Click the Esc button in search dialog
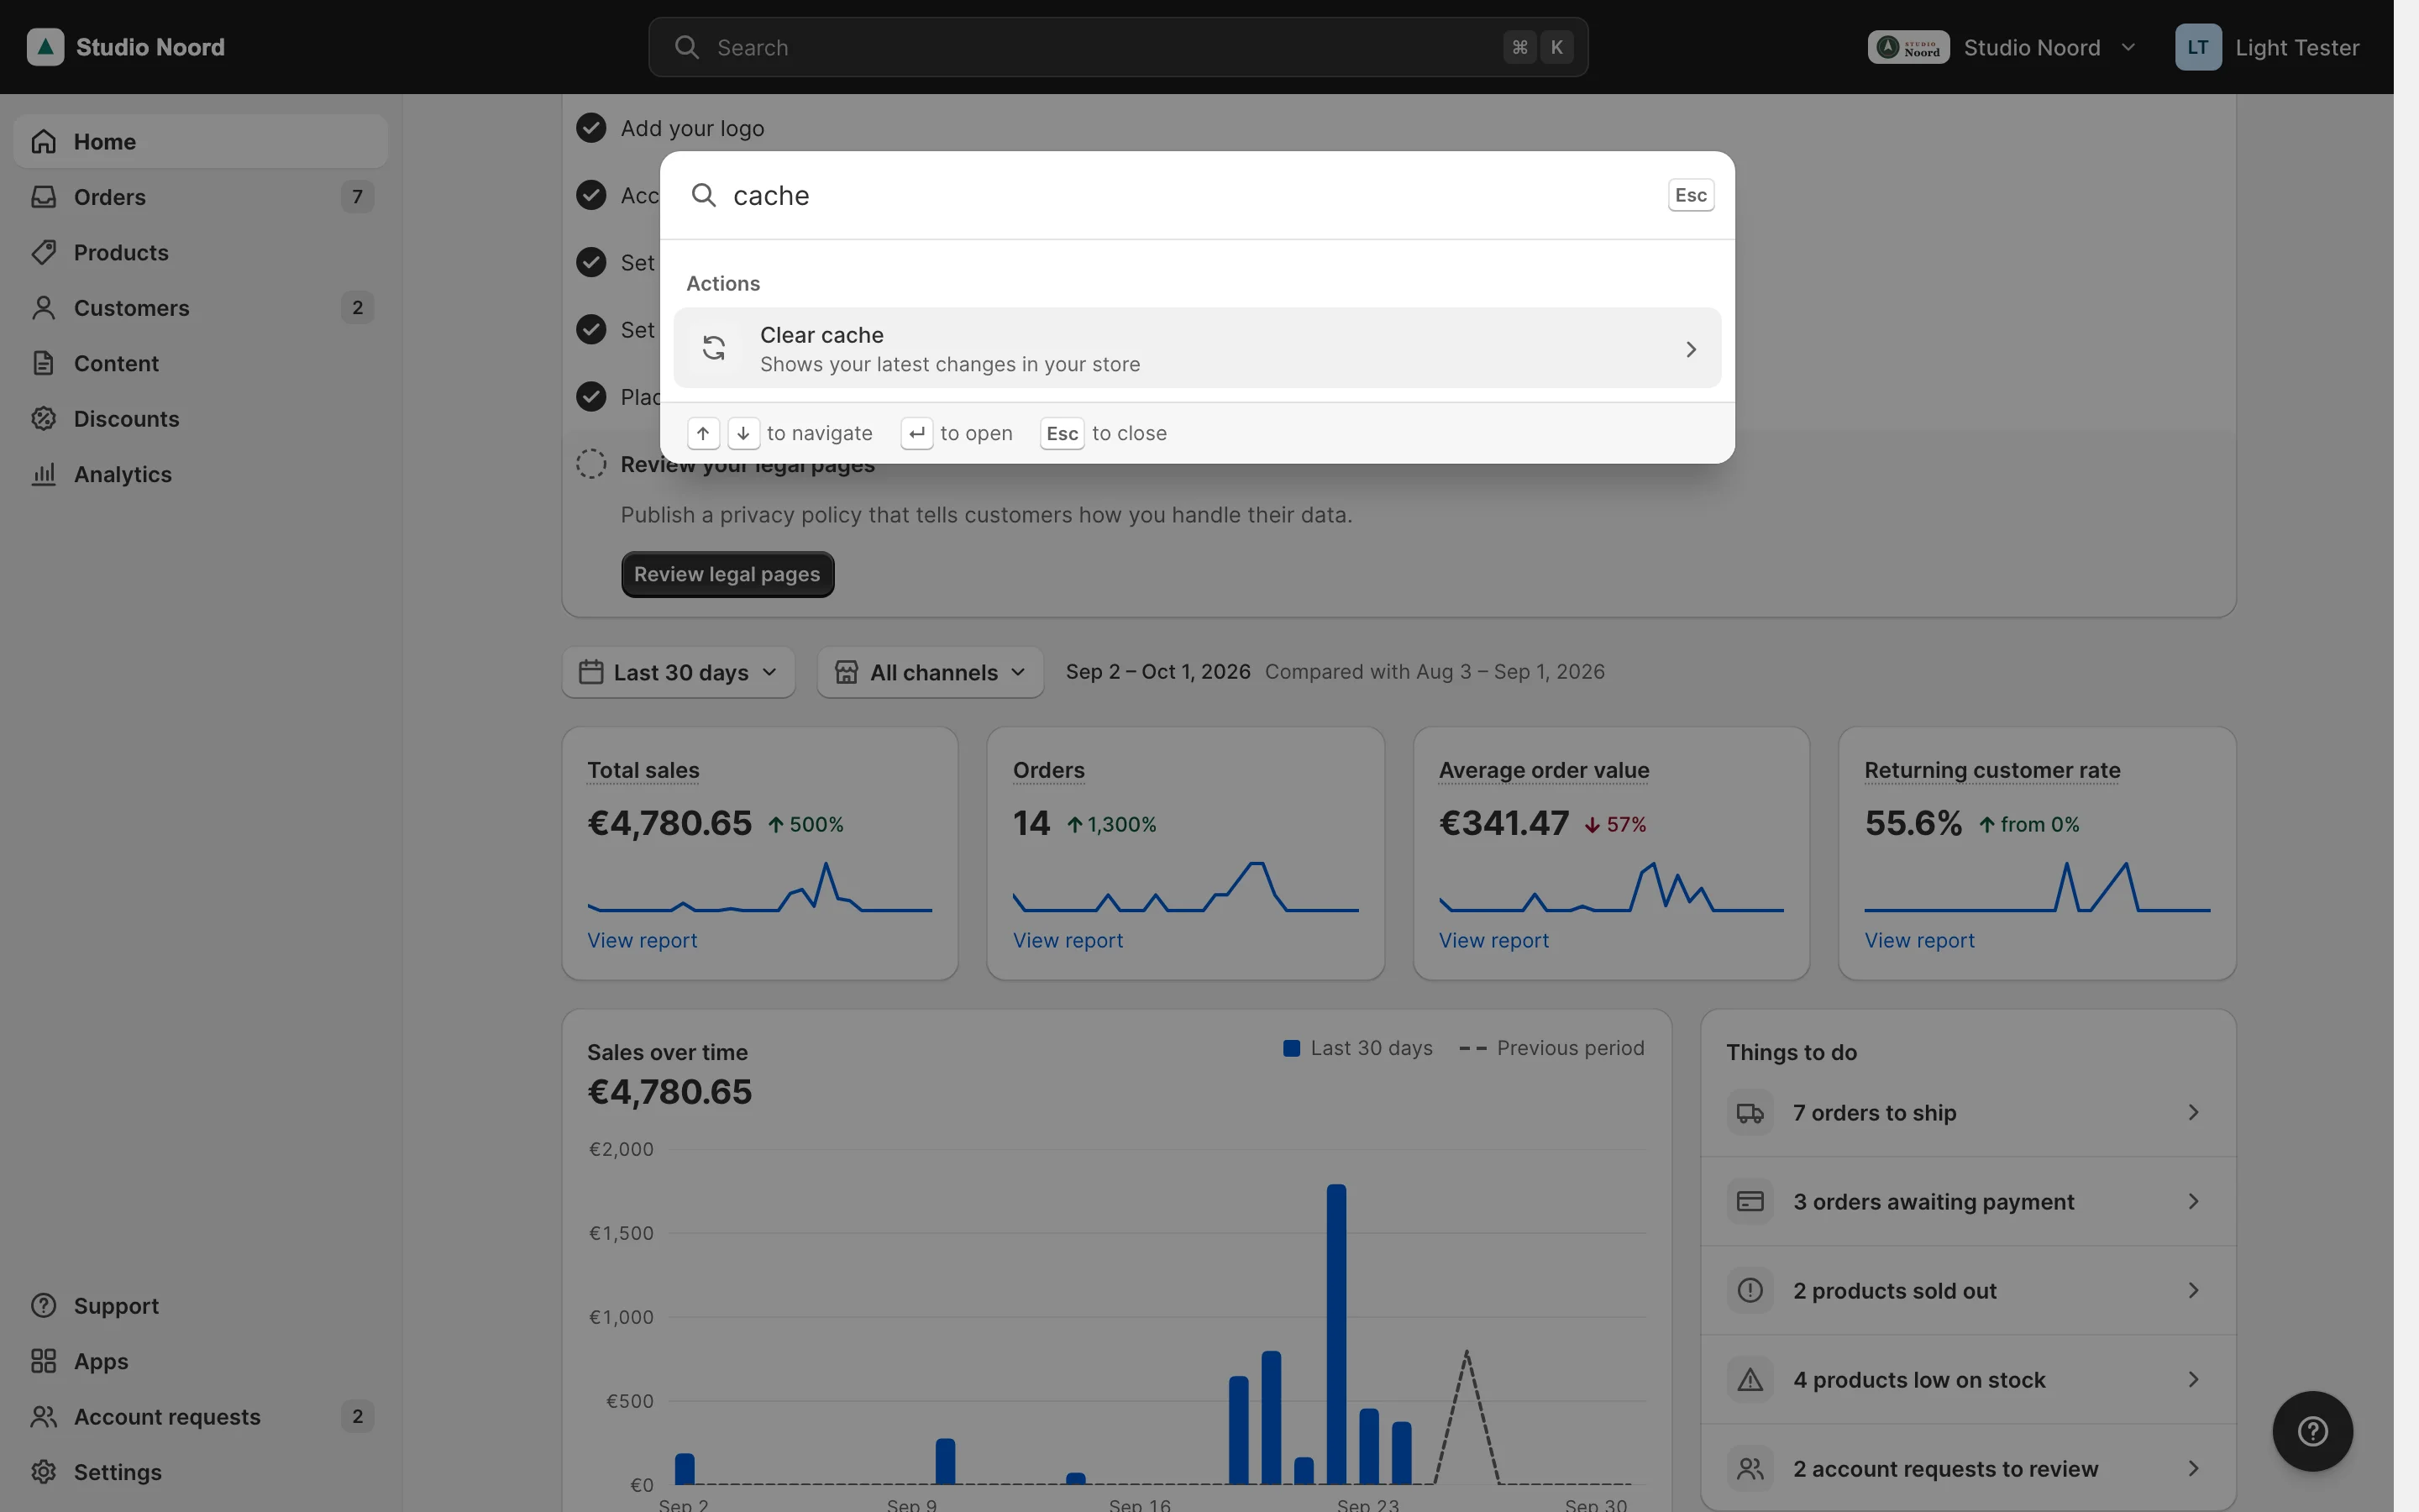 pyautogui.click(x=1690, y=195)
